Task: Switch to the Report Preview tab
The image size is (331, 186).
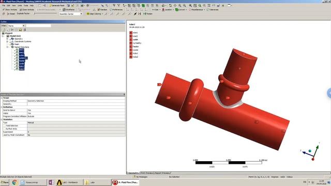Action: tap(162, 173)
